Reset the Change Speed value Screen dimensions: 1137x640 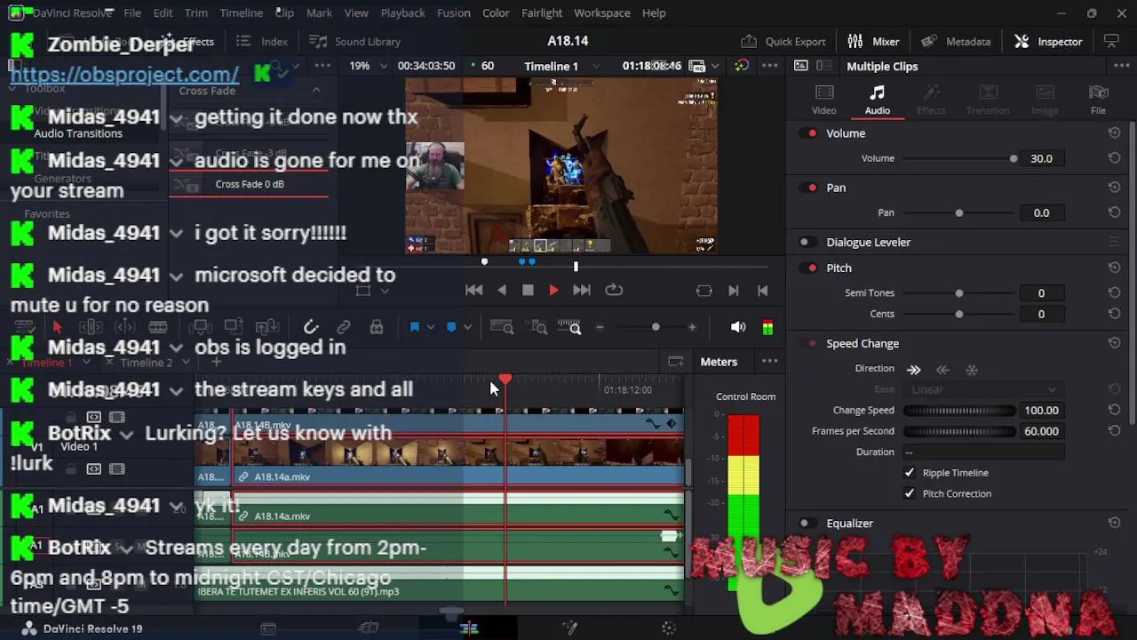tap(1114, 410)
